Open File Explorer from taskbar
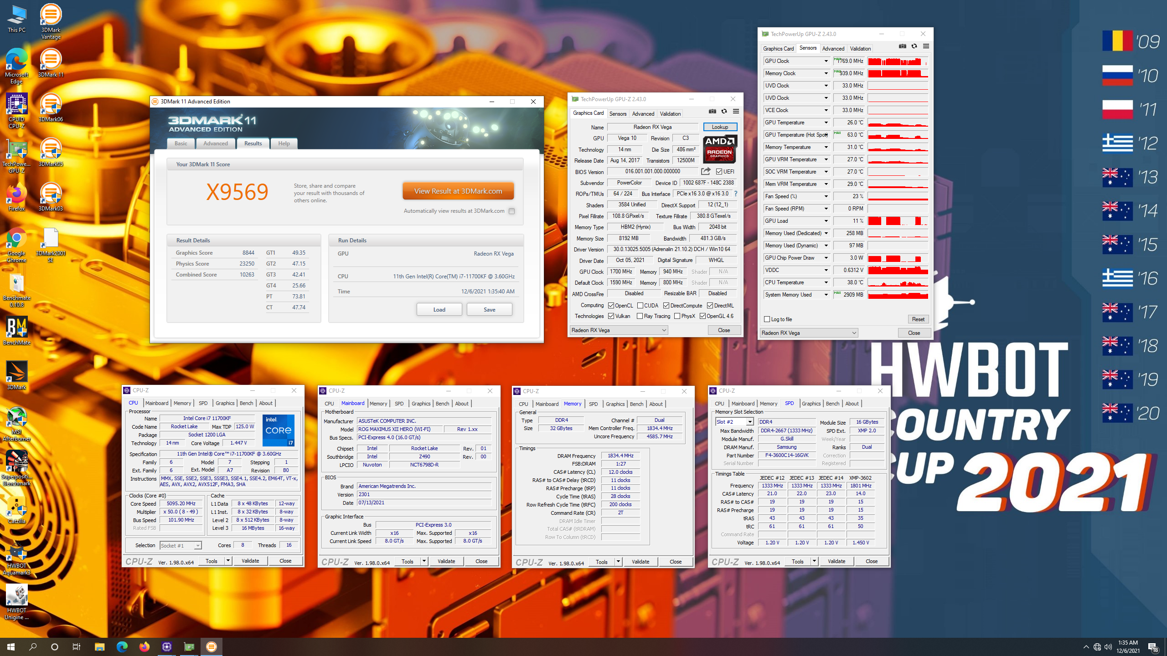This screenshot has height=656, width=1167. [99, 646]
